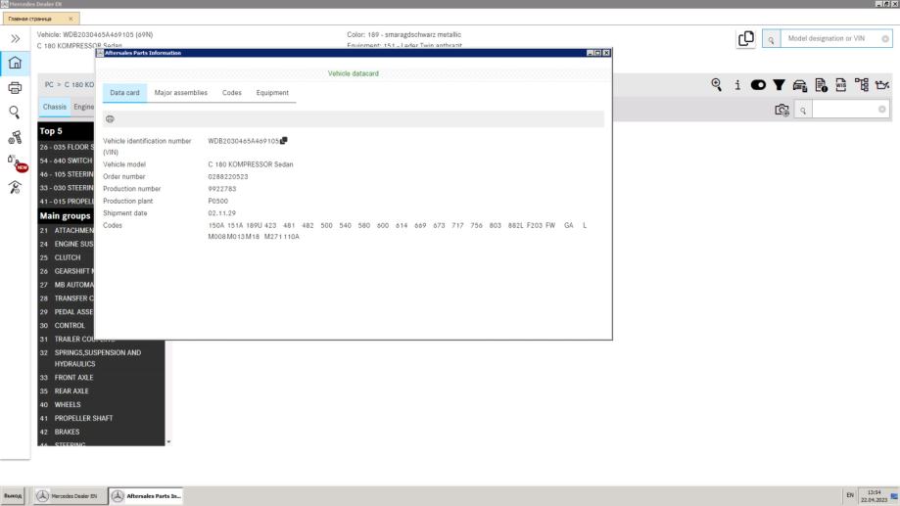The width and height of the screenshot is (900, 506).
Task: Close the Главная страница tab
Action: click(x=71, y=19)
